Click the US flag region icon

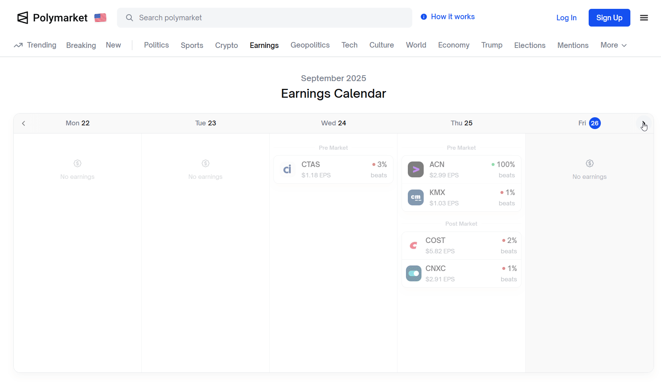coord(100,18)
